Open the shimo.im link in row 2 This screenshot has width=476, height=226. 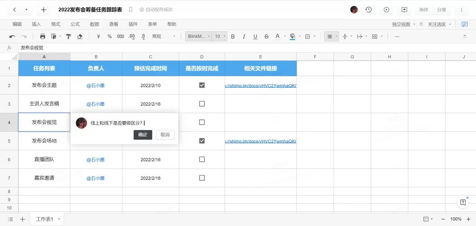click(261, 85)
